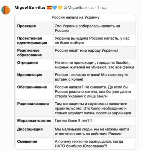This screenshot has width=142, height=151.
Task: Click the 'Идеализация' row label
Action: [x=30, y=75]
